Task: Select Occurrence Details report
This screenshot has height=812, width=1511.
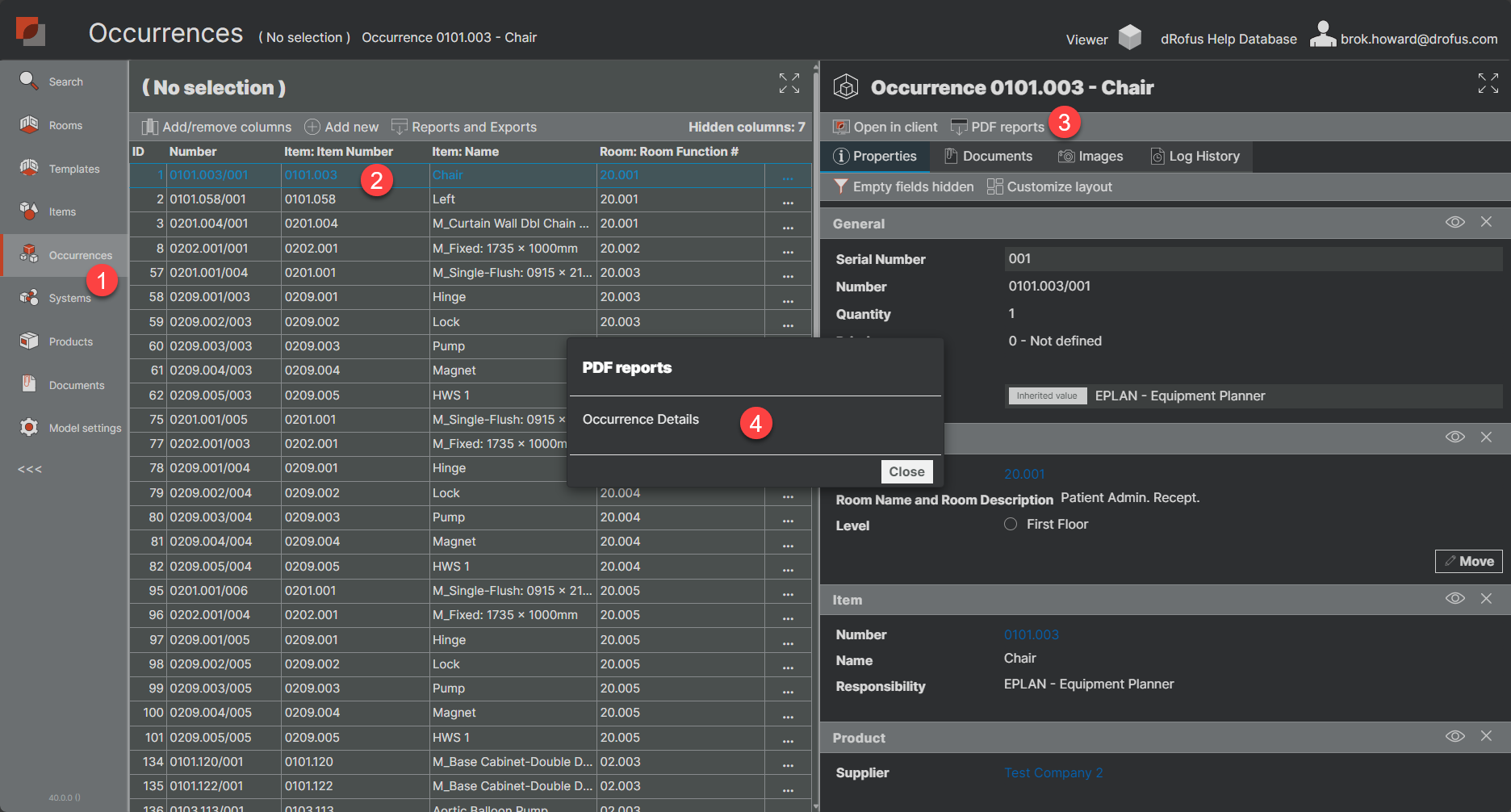Action: [641, 419]
